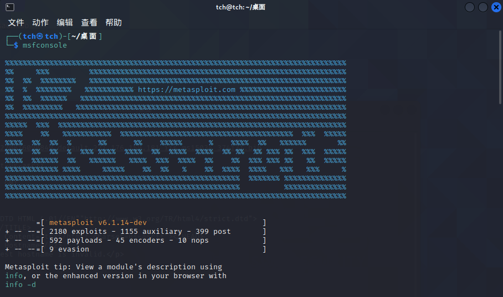The image size is (503, 297).
Task: Click the "10 nops" text
Action: 193,240
